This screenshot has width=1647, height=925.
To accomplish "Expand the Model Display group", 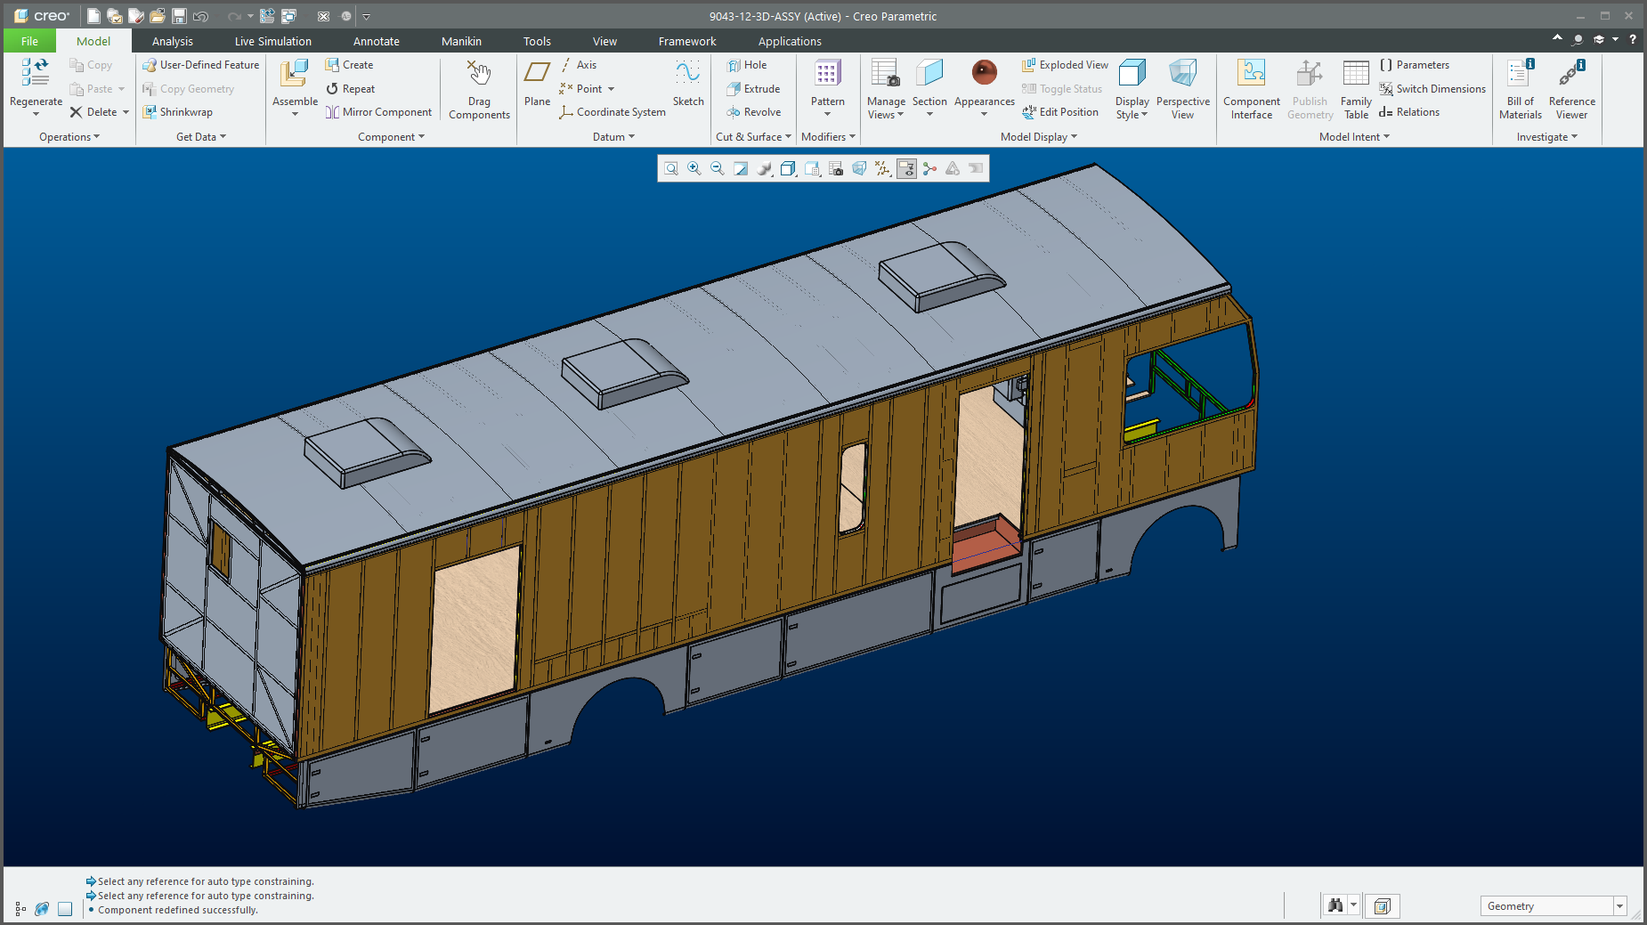I will coord(1038,137).
